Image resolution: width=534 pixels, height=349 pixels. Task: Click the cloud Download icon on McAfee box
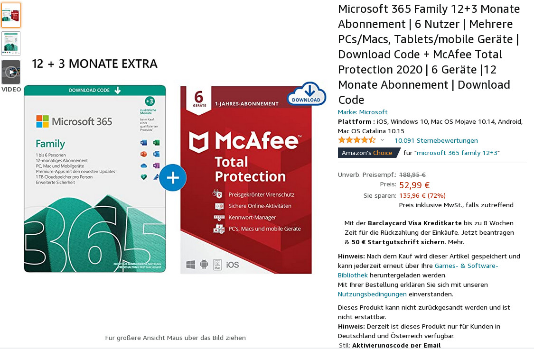(x=306, y=94)
